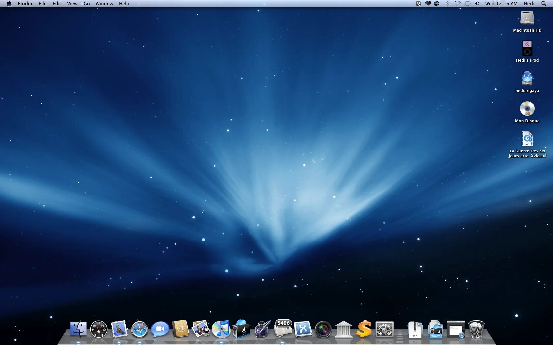Image resolution: width=553 pixels, height=345 pixels.
Task: Open the Go menu
Action: coord(87,4)
